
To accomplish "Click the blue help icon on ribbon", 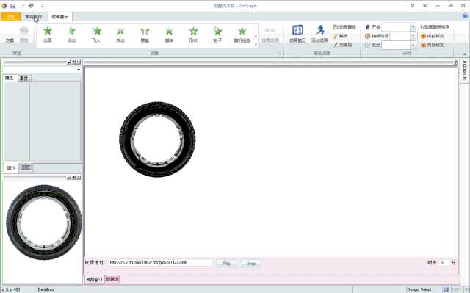I will coord(465,16).
